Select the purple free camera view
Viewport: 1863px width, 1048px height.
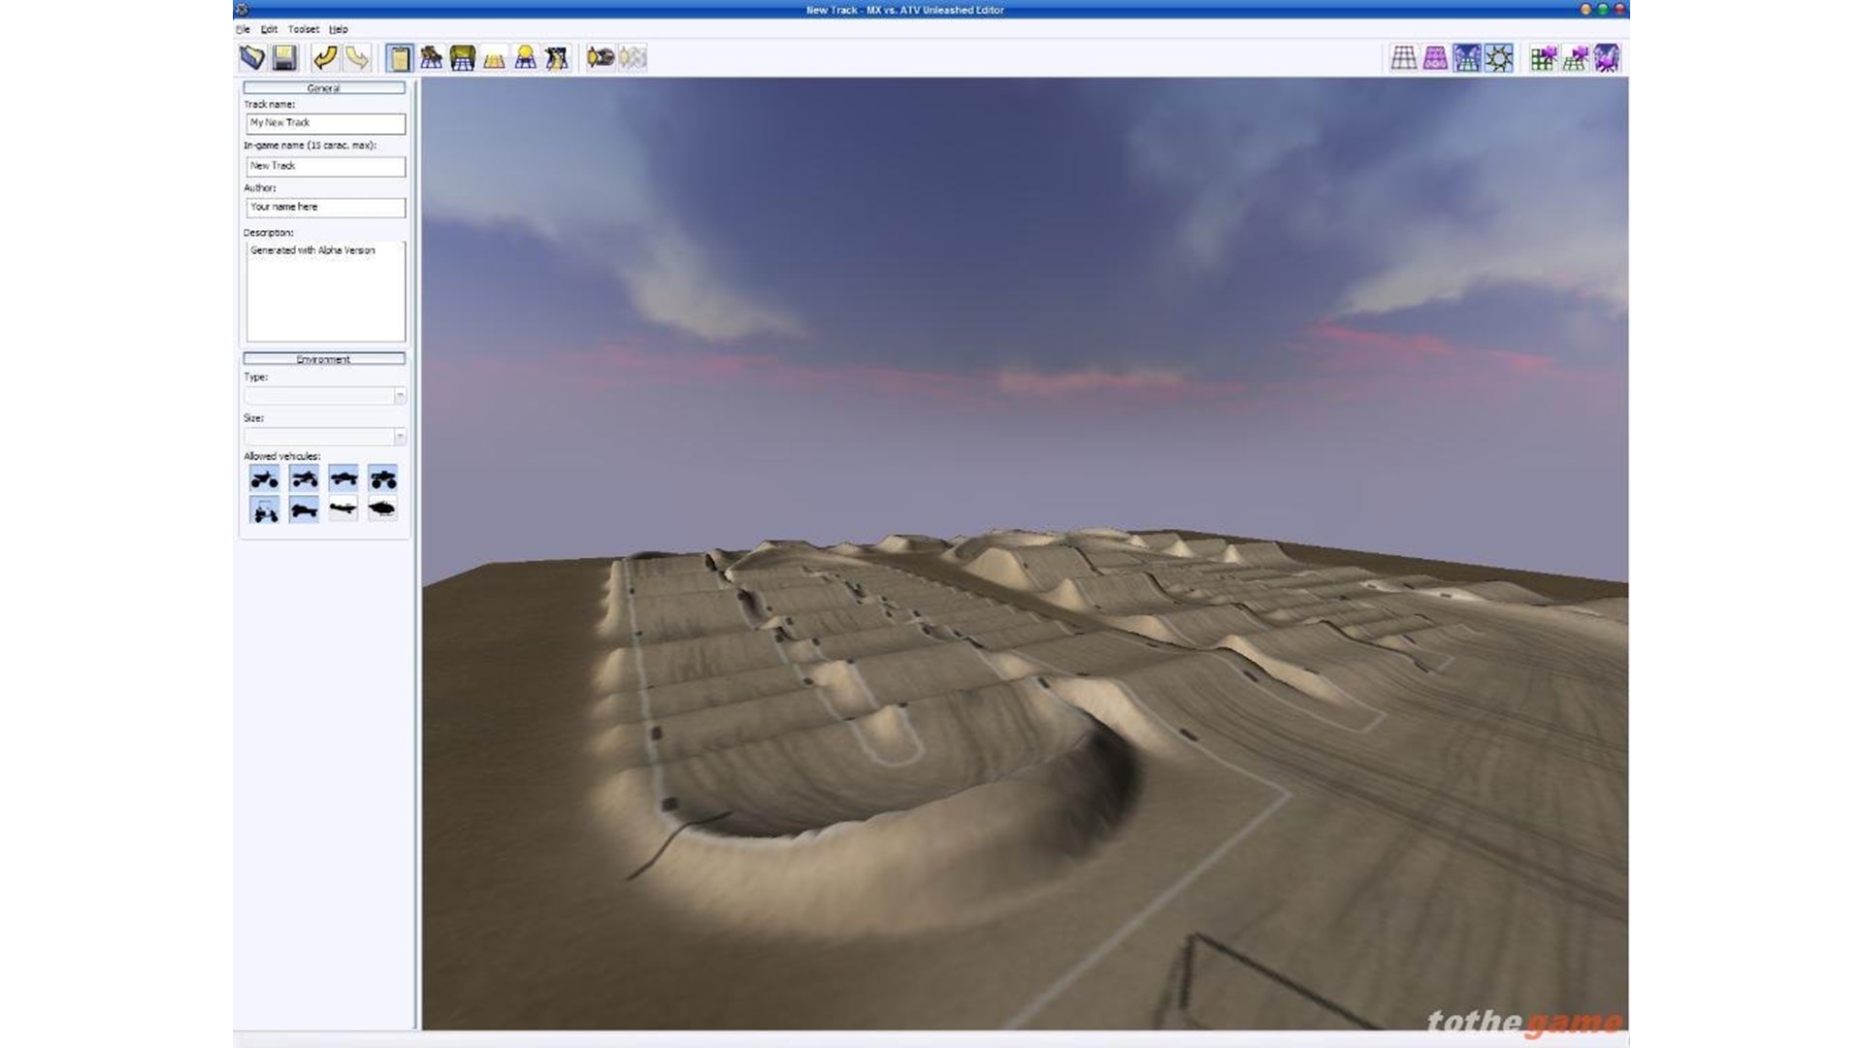pos(1607,58)
